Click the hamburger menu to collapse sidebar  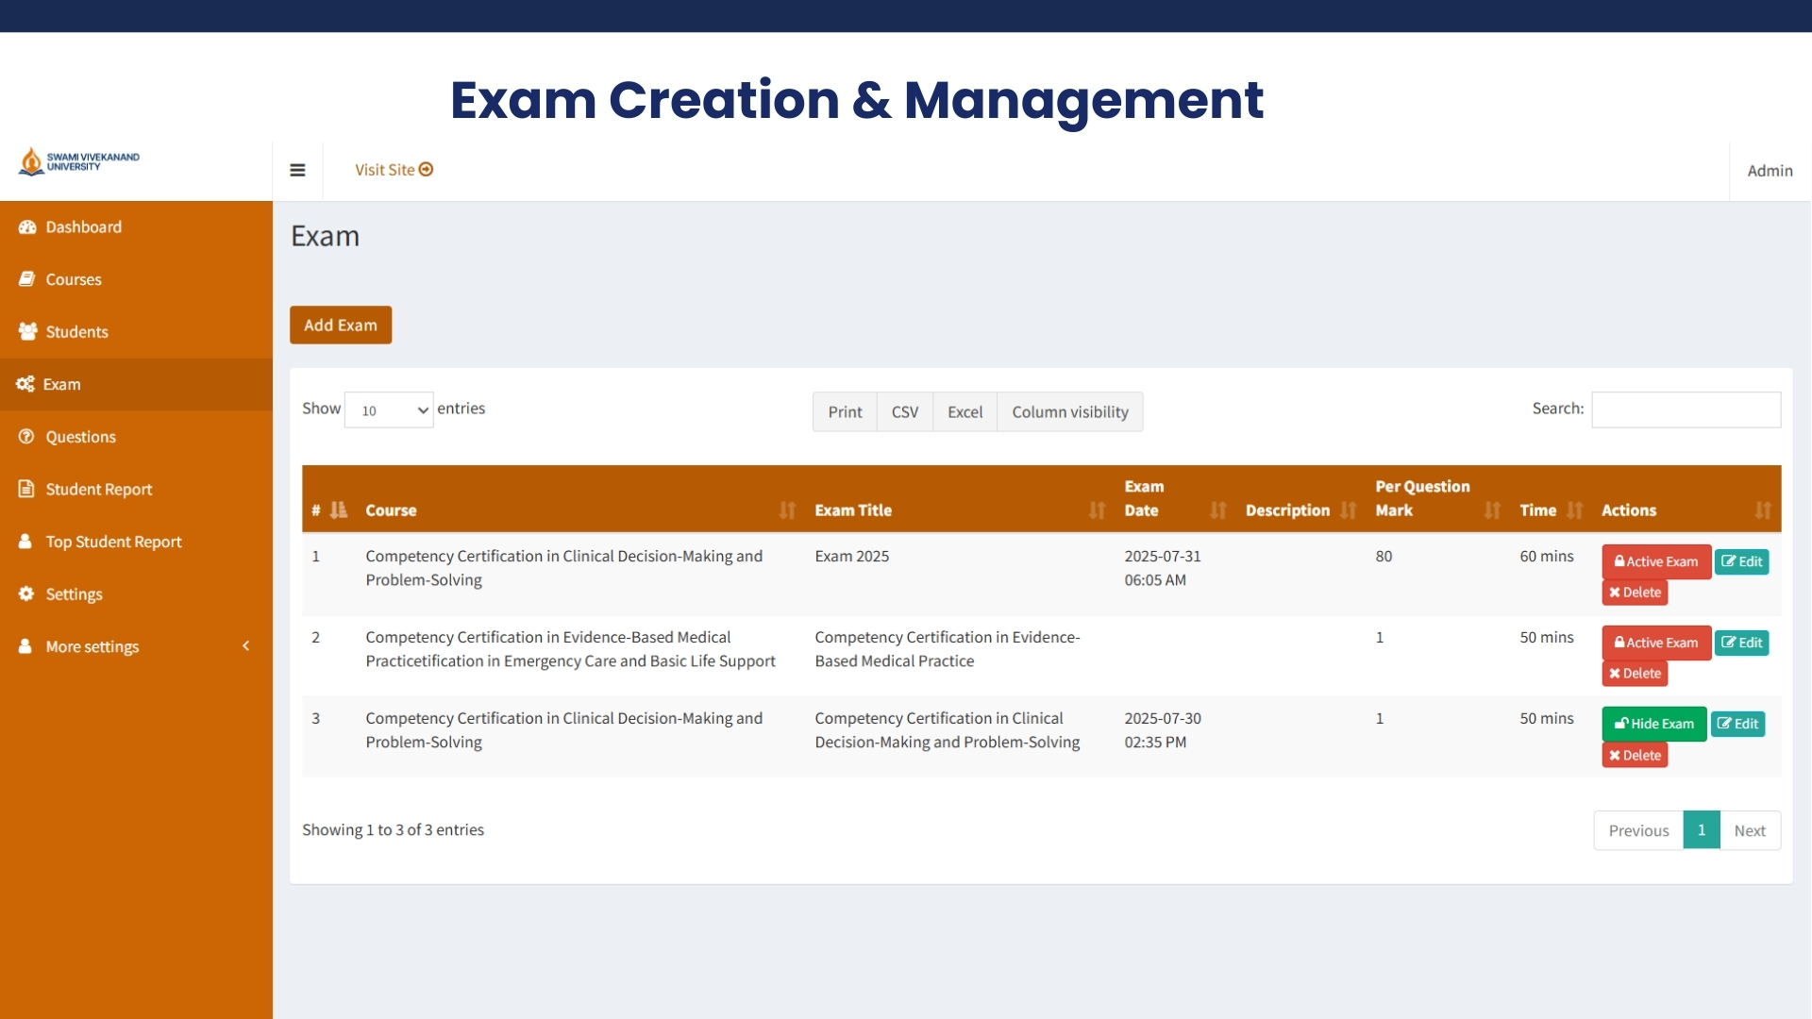pos(298,170)
